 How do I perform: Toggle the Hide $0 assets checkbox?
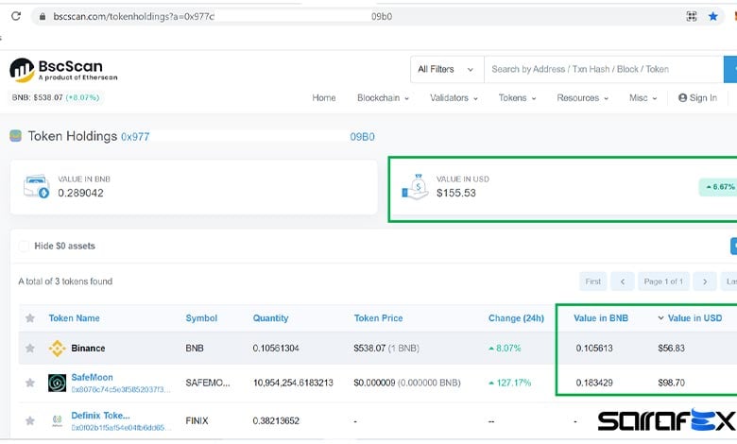click(24, 247)
